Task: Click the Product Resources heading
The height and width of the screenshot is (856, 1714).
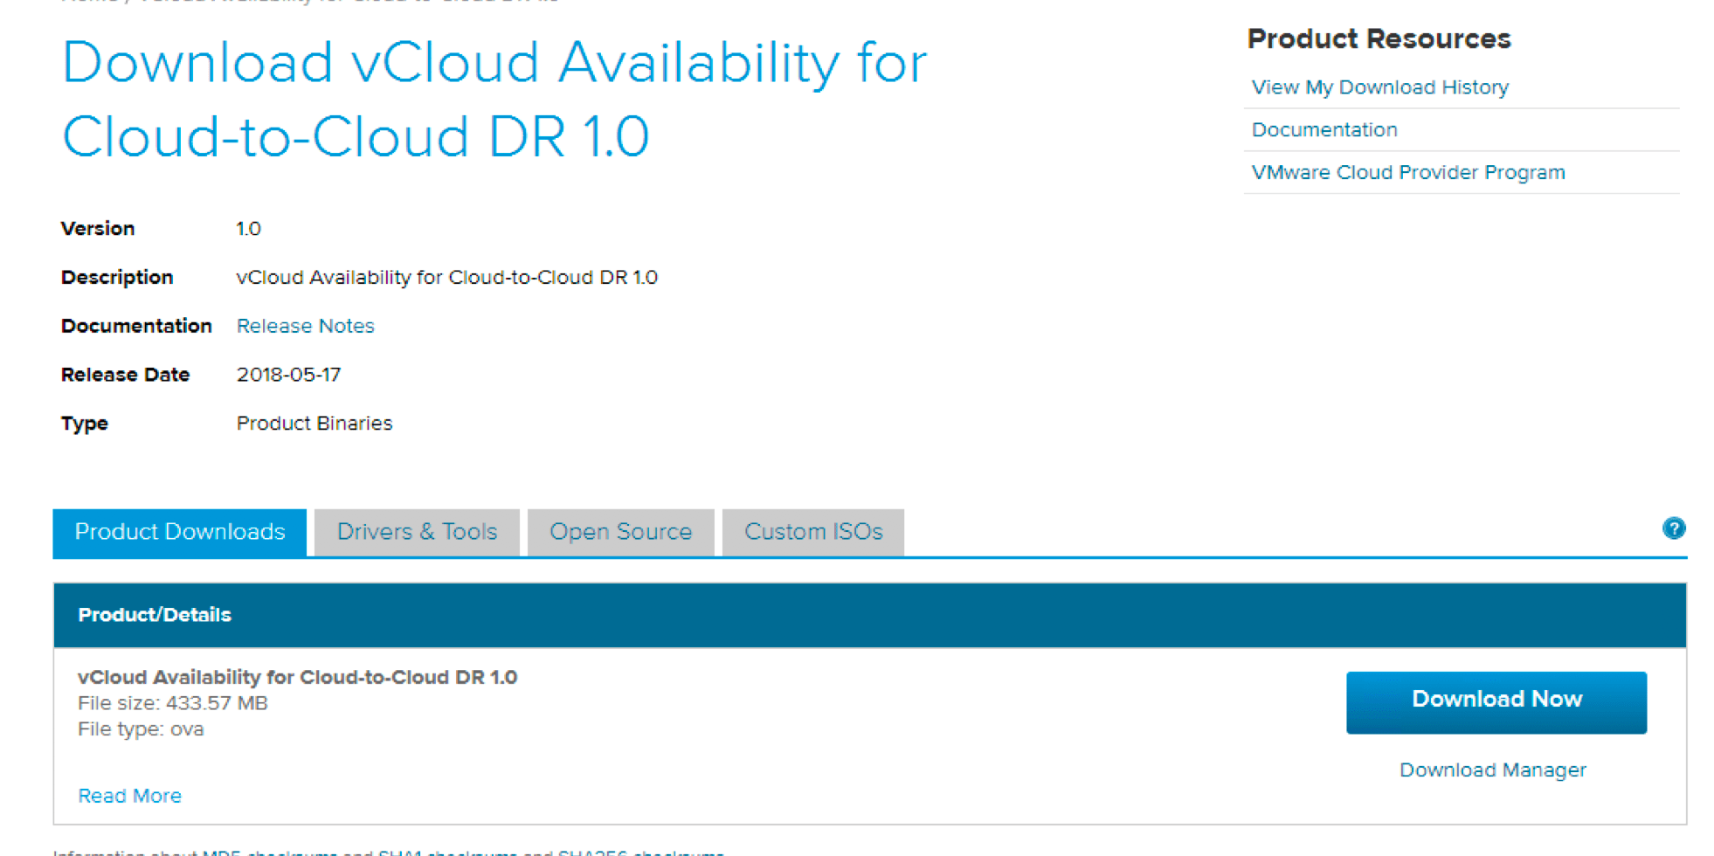Action: pyautogui.click(x=1379, y=38)
